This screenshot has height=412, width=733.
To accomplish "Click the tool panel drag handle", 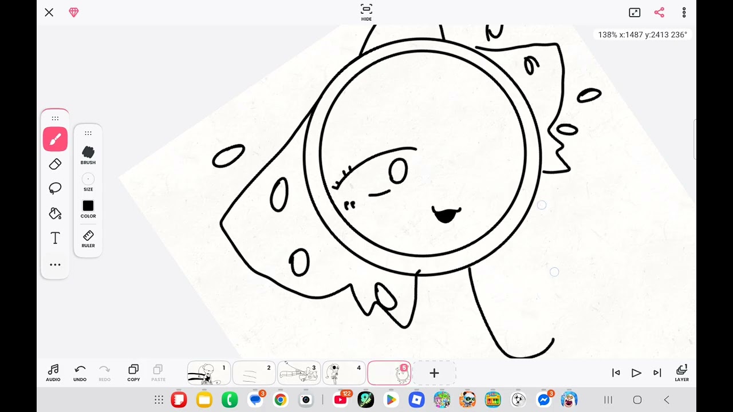I will click(x=55, y=118).
